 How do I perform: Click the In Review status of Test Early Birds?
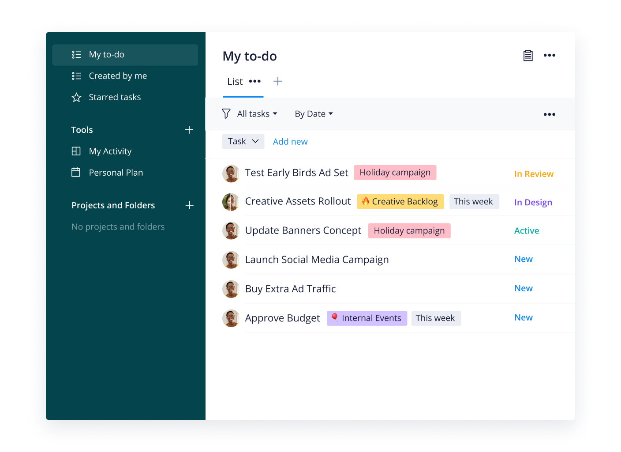[534, 174]
